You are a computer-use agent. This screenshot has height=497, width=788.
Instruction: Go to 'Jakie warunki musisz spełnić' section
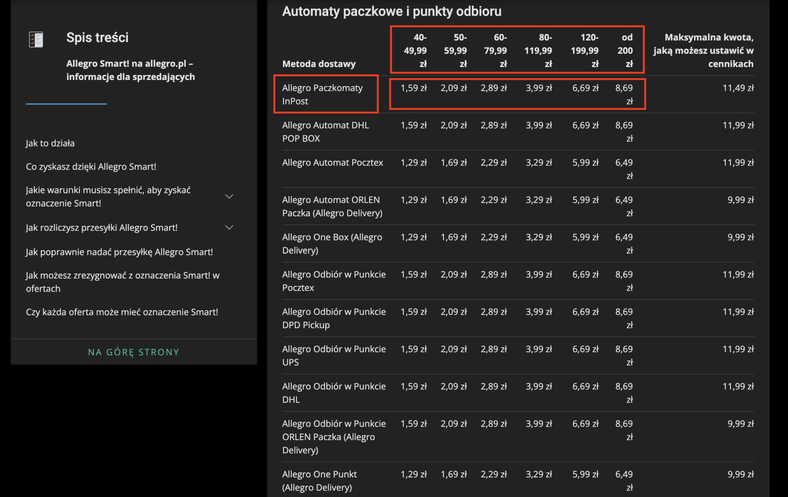pos(108,197)
